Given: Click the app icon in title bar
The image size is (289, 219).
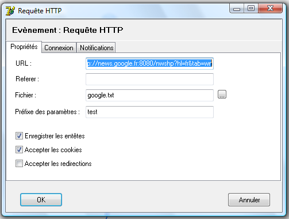Looking at the screenshot, I should 10,11.
